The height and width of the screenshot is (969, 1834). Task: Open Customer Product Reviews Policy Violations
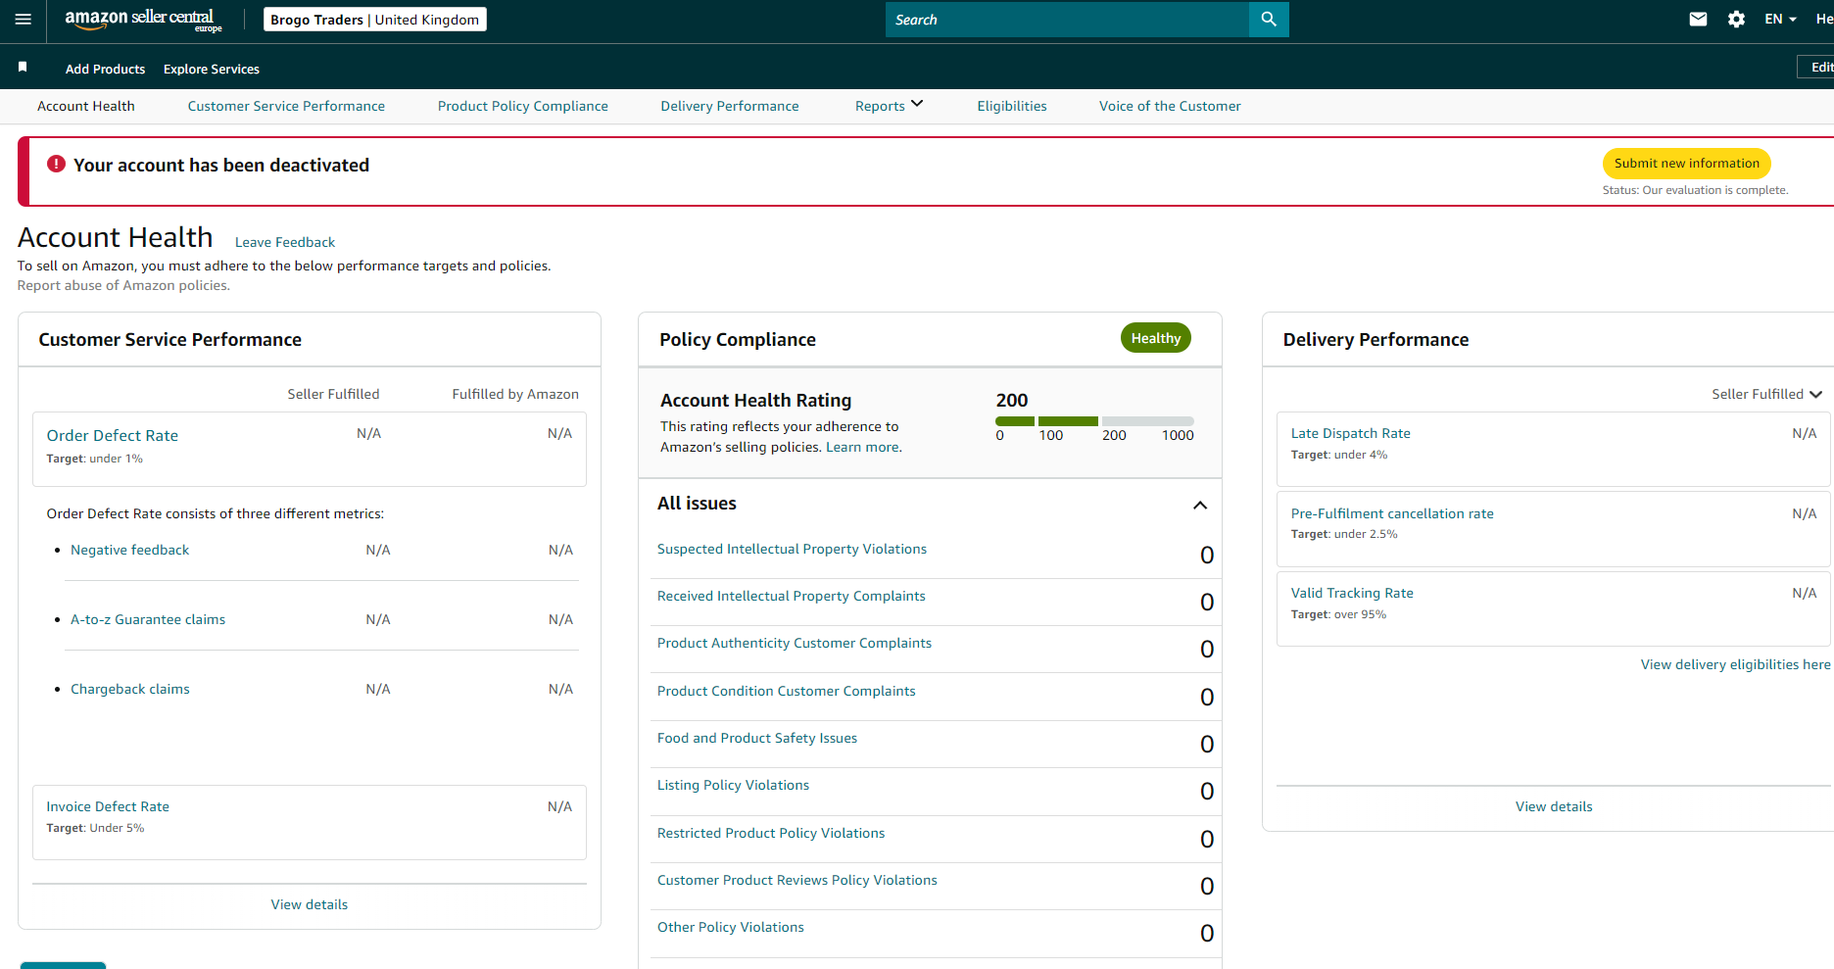797,880
